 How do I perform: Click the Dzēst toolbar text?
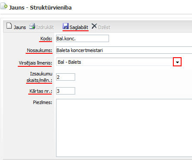tap(104, 27)
